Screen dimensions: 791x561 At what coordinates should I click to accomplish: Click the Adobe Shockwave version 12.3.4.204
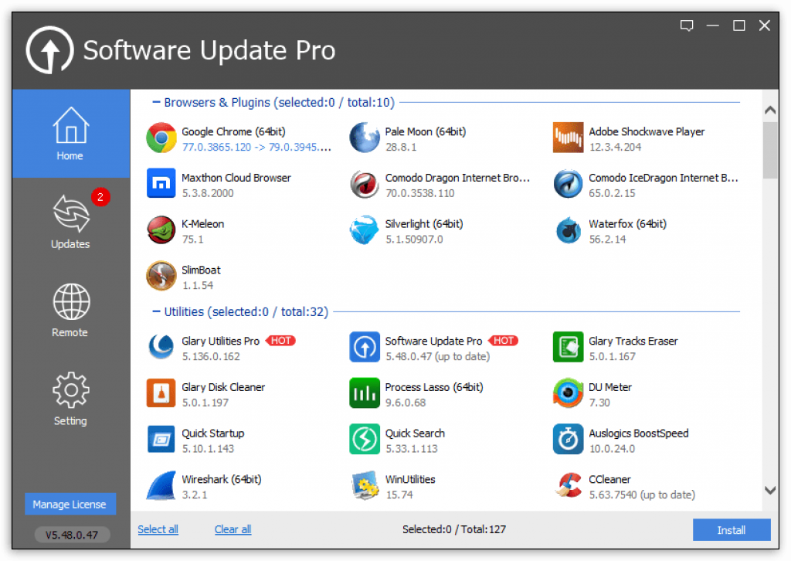coord(615,147)
